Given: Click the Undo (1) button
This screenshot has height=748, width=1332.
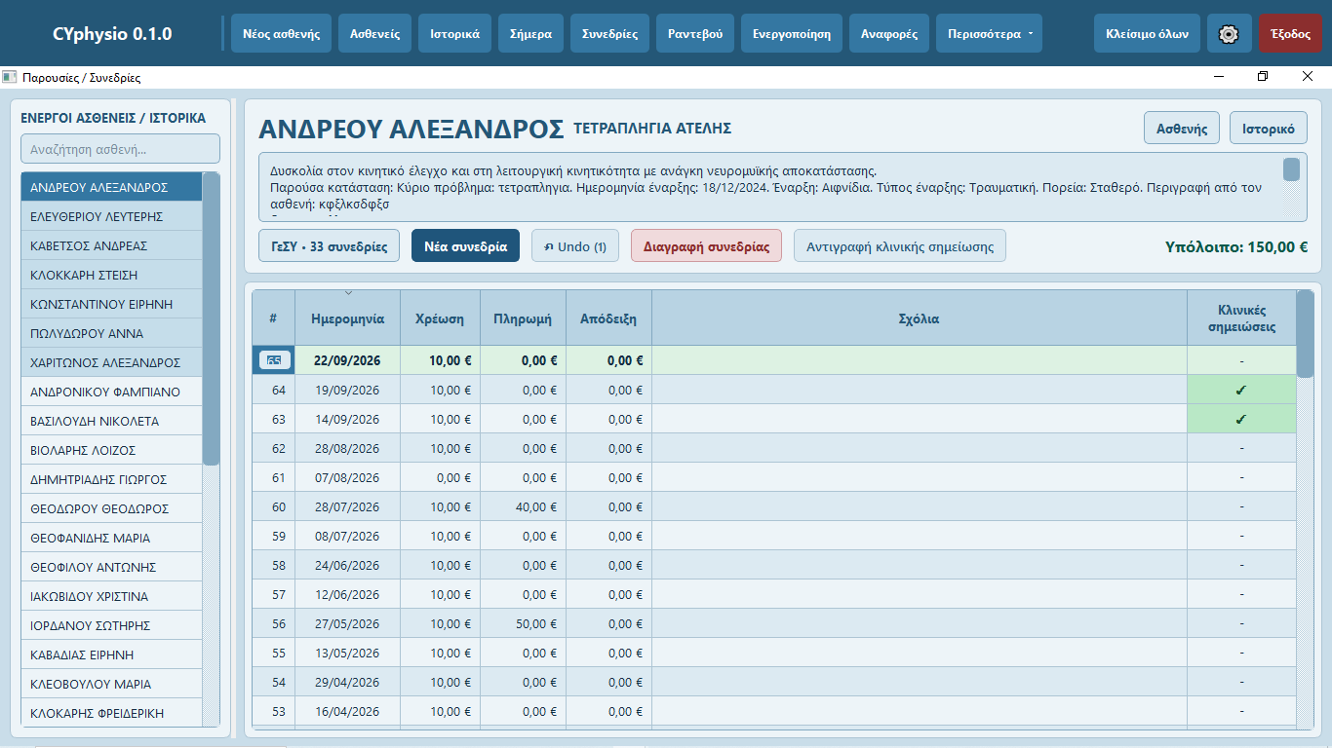Looking at the screenshot, I should point(575,246).
